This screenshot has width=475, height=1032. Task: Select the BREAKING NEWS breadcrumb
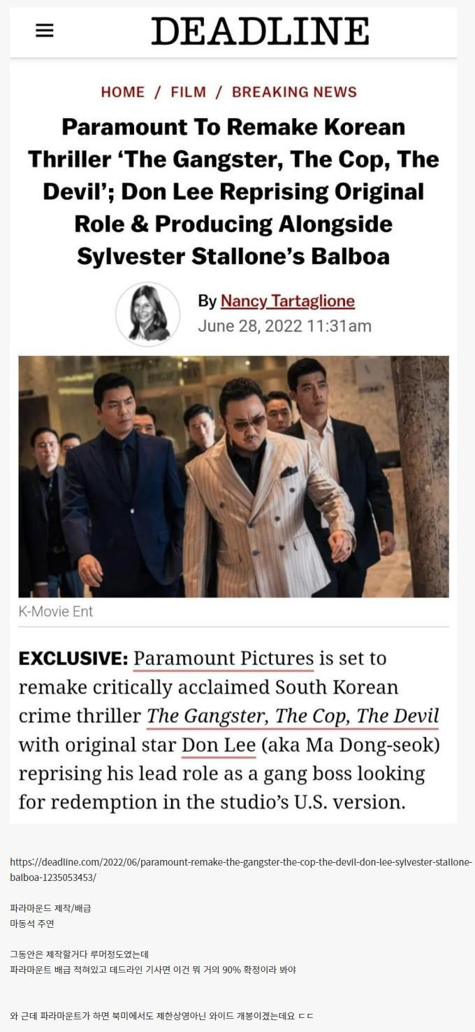coord(294,92)
